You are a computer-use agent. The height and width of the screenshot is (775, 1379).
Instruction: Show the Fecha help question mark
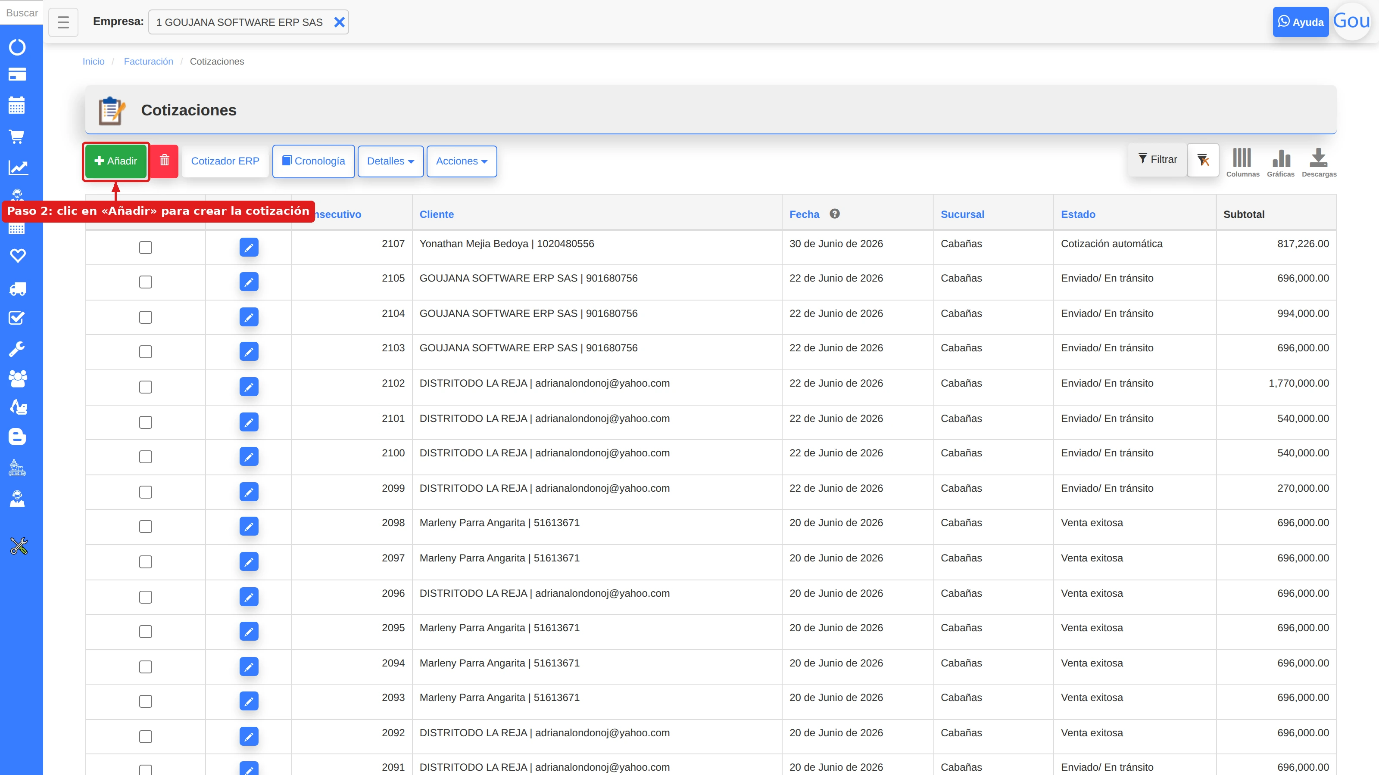(835, 214)
